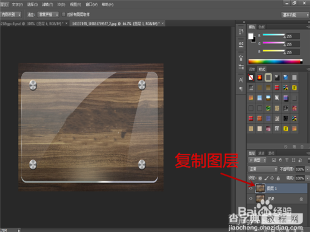Switch to the Channels tab in Layers panel
310x232 pixels.
pos(262,153)
